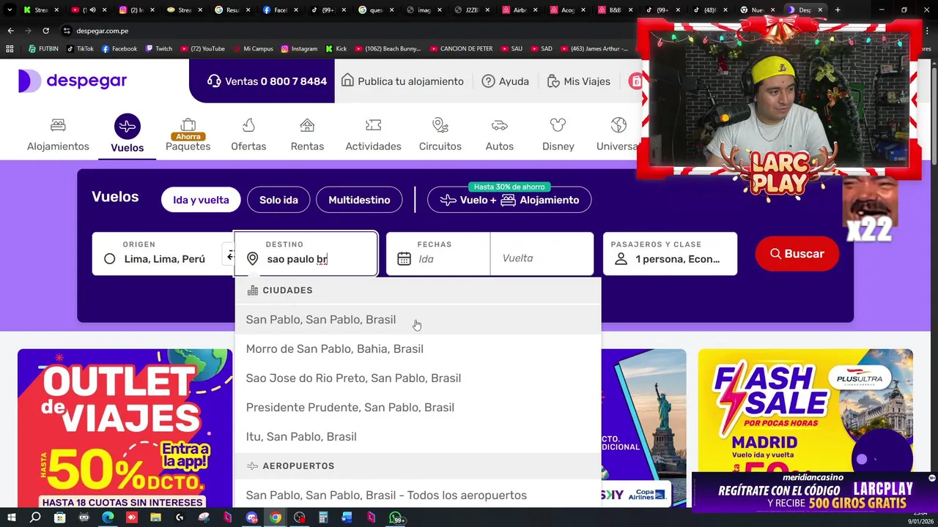938x527 pixels.
Task: Open the Actividades ticket icon
Action: coord(373,125)
